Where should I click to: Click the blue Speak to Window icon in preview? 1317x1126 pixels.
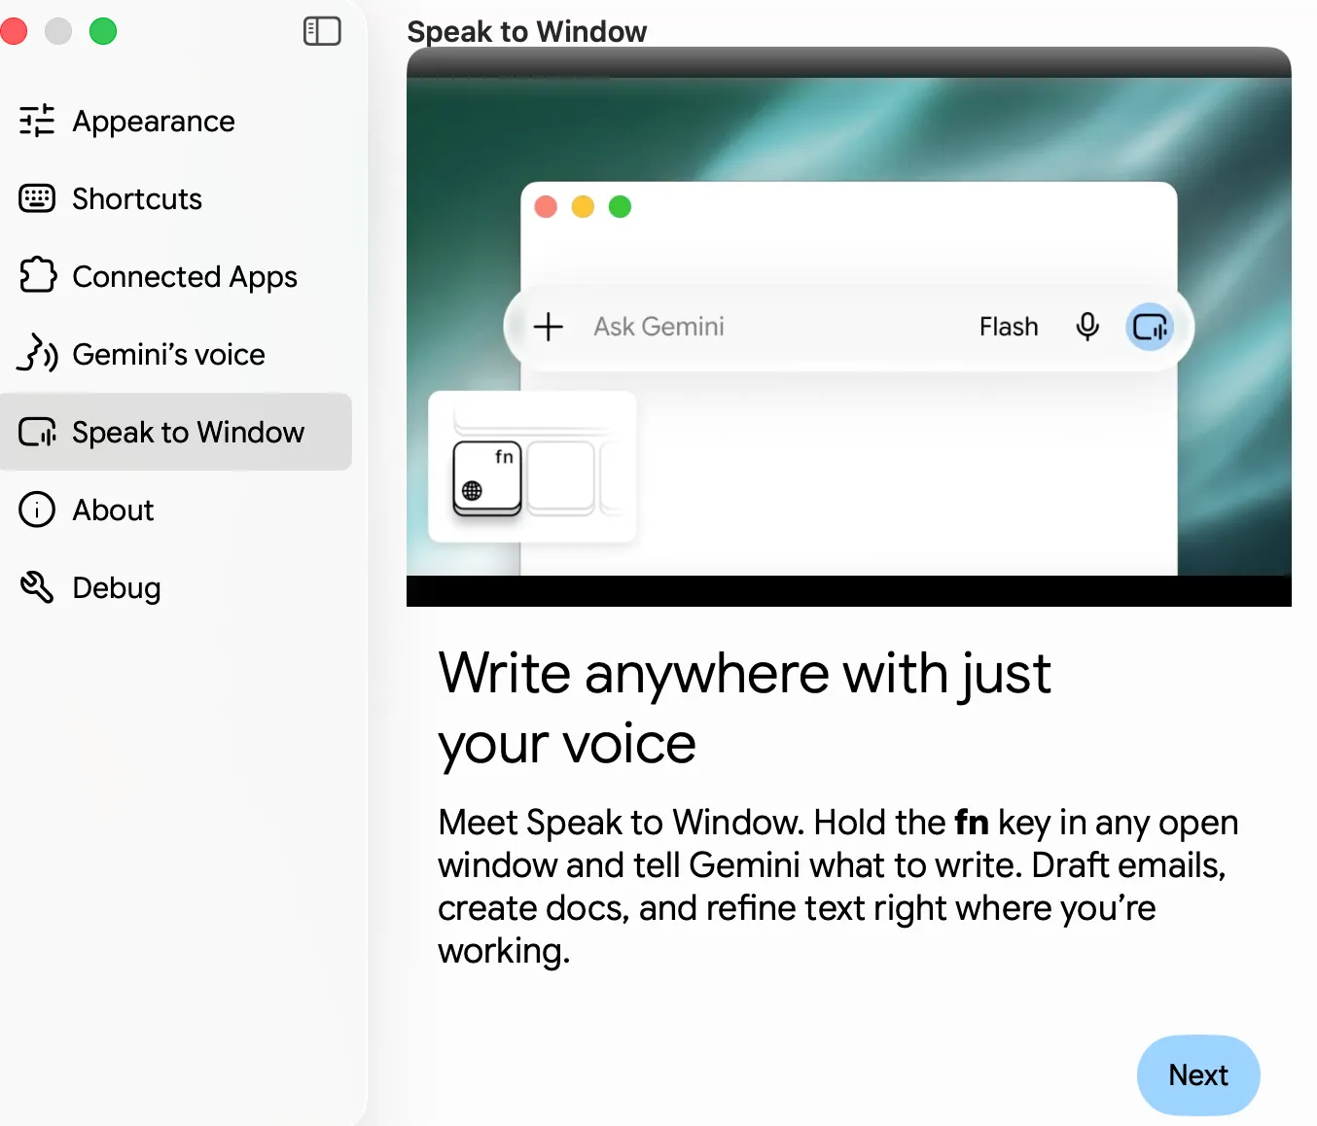tap(1150, 327)
